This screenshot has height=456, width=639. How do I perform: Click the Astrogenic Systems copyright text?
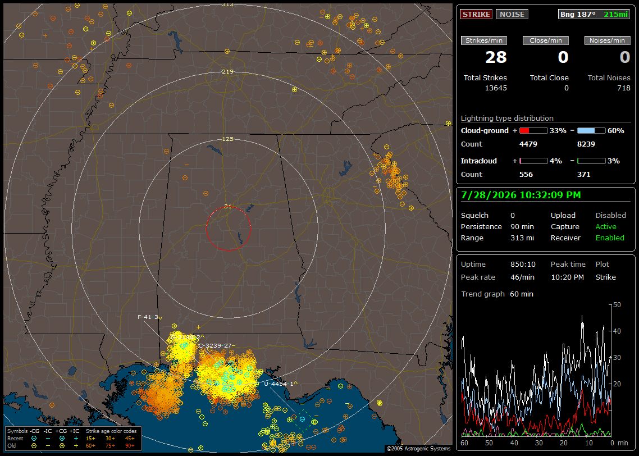tap(418, 449)
